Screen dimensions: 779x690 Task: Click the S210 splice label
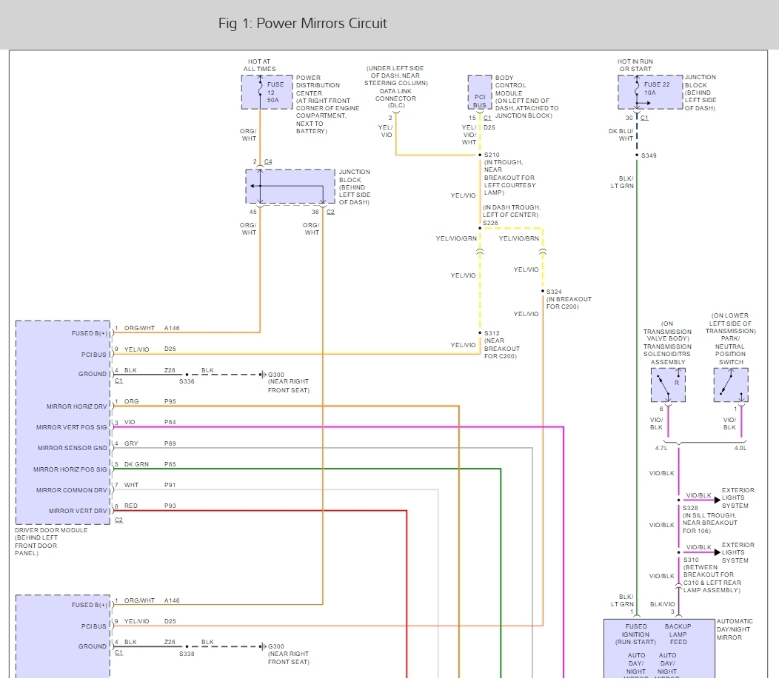(x=492, y=155)
